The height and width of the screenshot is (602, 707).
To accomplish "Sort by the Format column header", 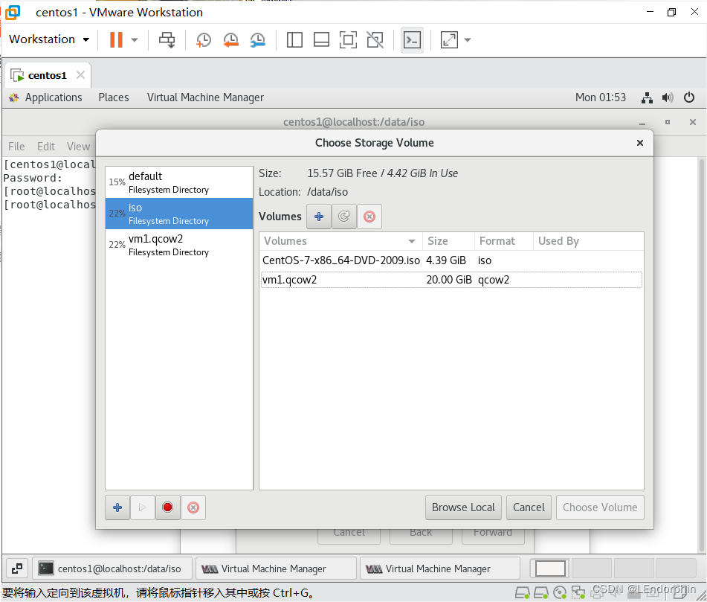I will pyautogui.click(x=503, y=241).
